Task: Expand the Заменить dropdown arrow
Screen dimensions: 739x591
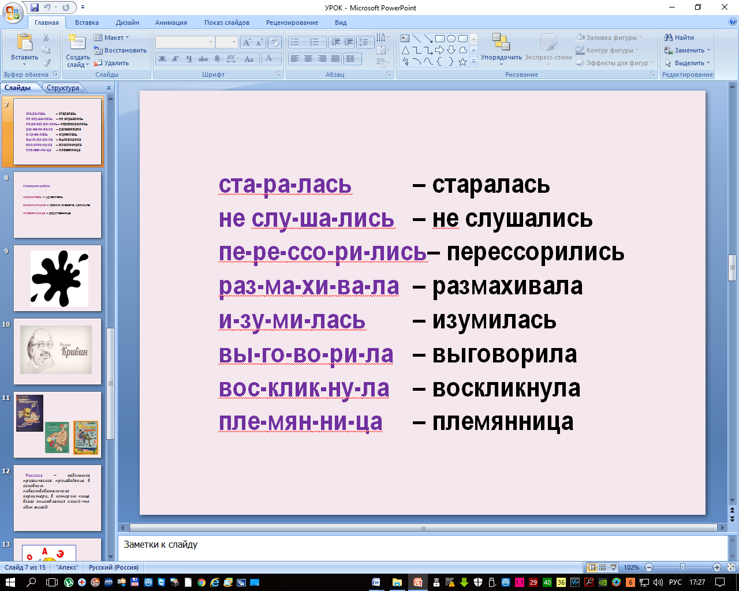Action: pos(709,50)
